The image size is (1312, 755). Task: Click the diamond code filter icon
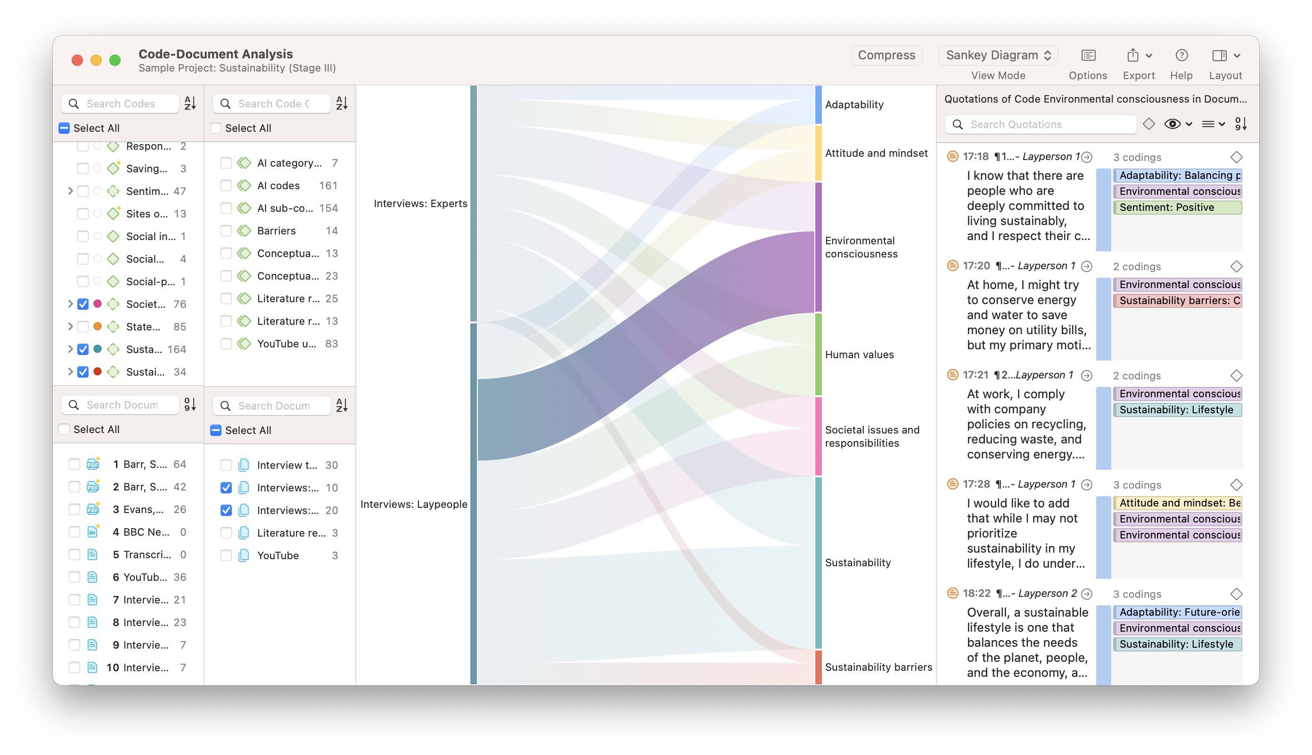click(x=1148, y=124)
